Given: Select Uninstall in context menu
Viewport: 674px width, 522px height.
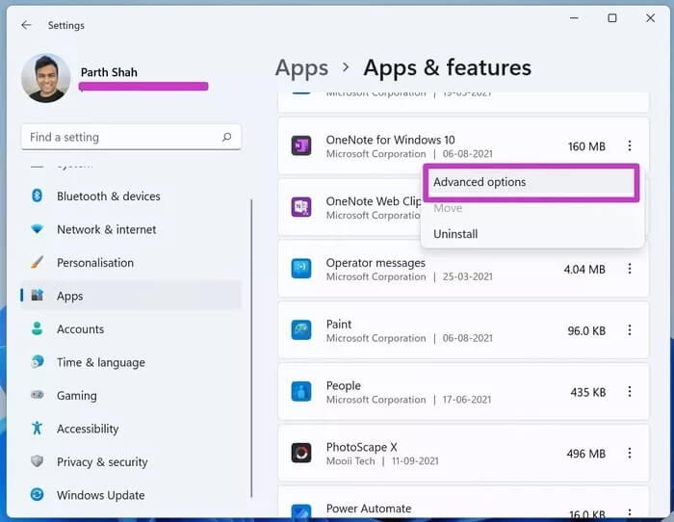Looking at the screenshot, I should coord(531,234).
